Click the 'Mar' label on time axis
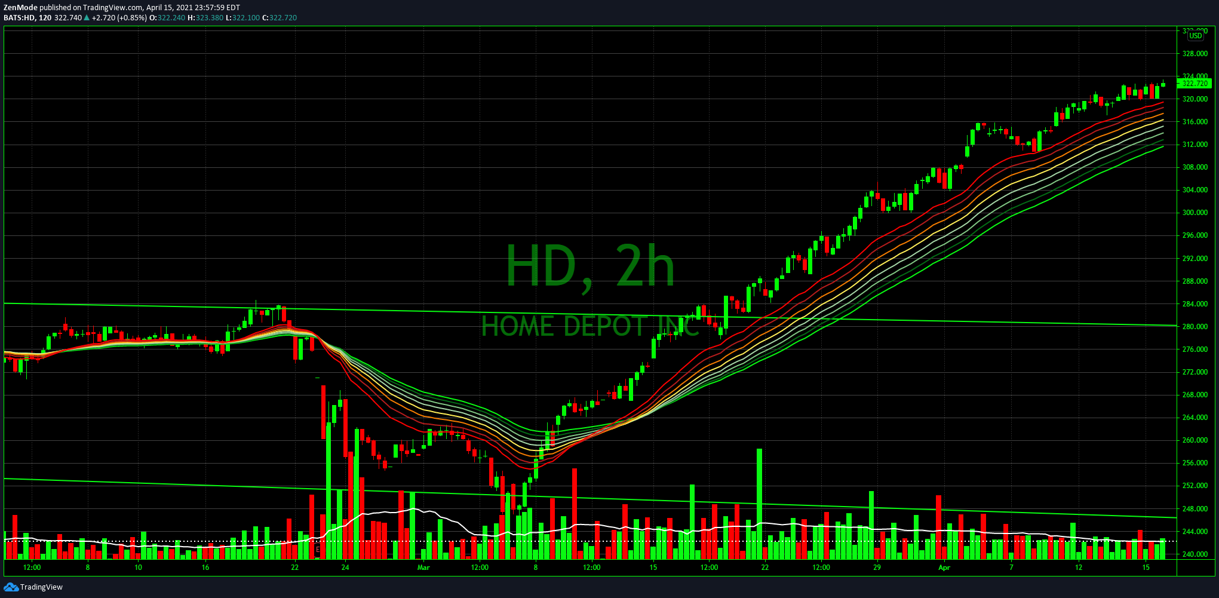Viewport: 1219px width, 598px height. (423, 568)
